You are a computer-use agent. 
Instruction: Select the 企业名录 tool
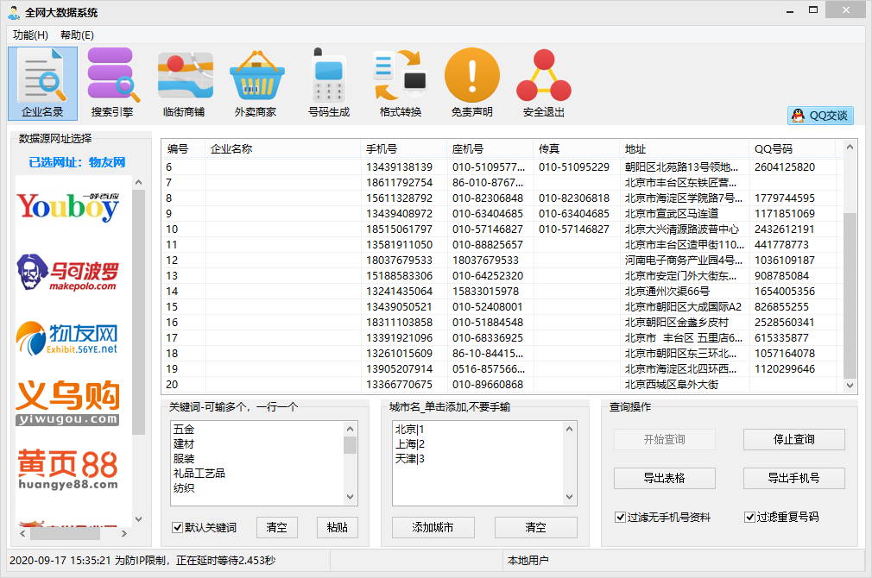click(x=42, y=82)
